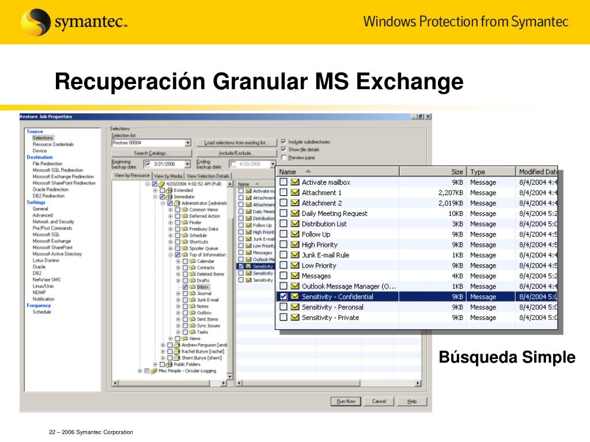Toggle Show file details checkbox
The width and height of the screenshot is (590, 442).
click(x=283, y=149)
